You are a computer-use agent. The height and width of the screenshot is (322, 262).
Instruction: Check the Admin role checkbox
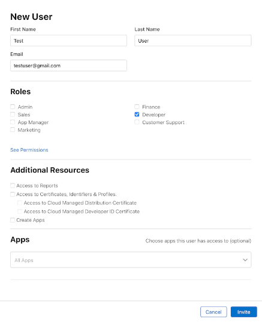(x=13, y=107)
